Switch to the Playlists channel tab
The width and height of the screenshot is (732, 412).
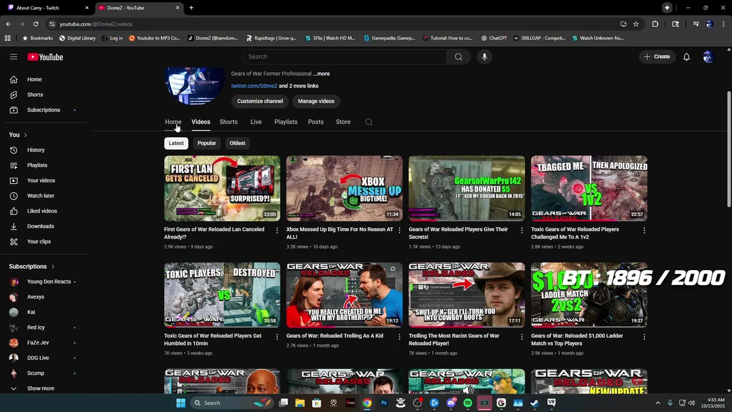point(285,122)
